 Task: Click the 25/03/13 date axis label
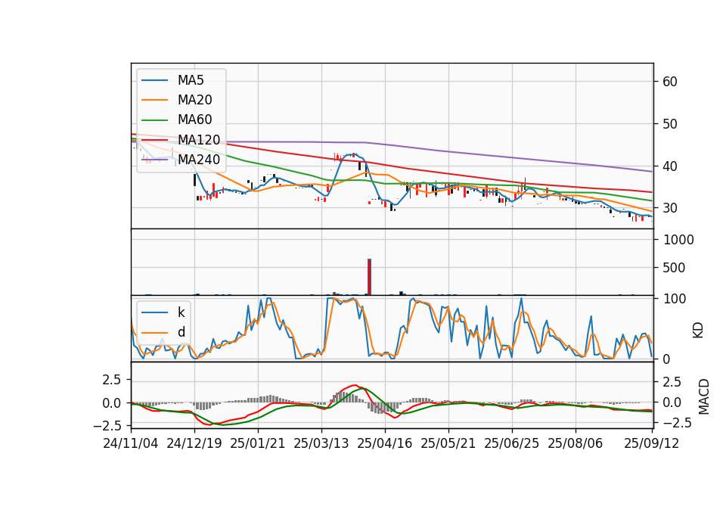pos(321,443)
